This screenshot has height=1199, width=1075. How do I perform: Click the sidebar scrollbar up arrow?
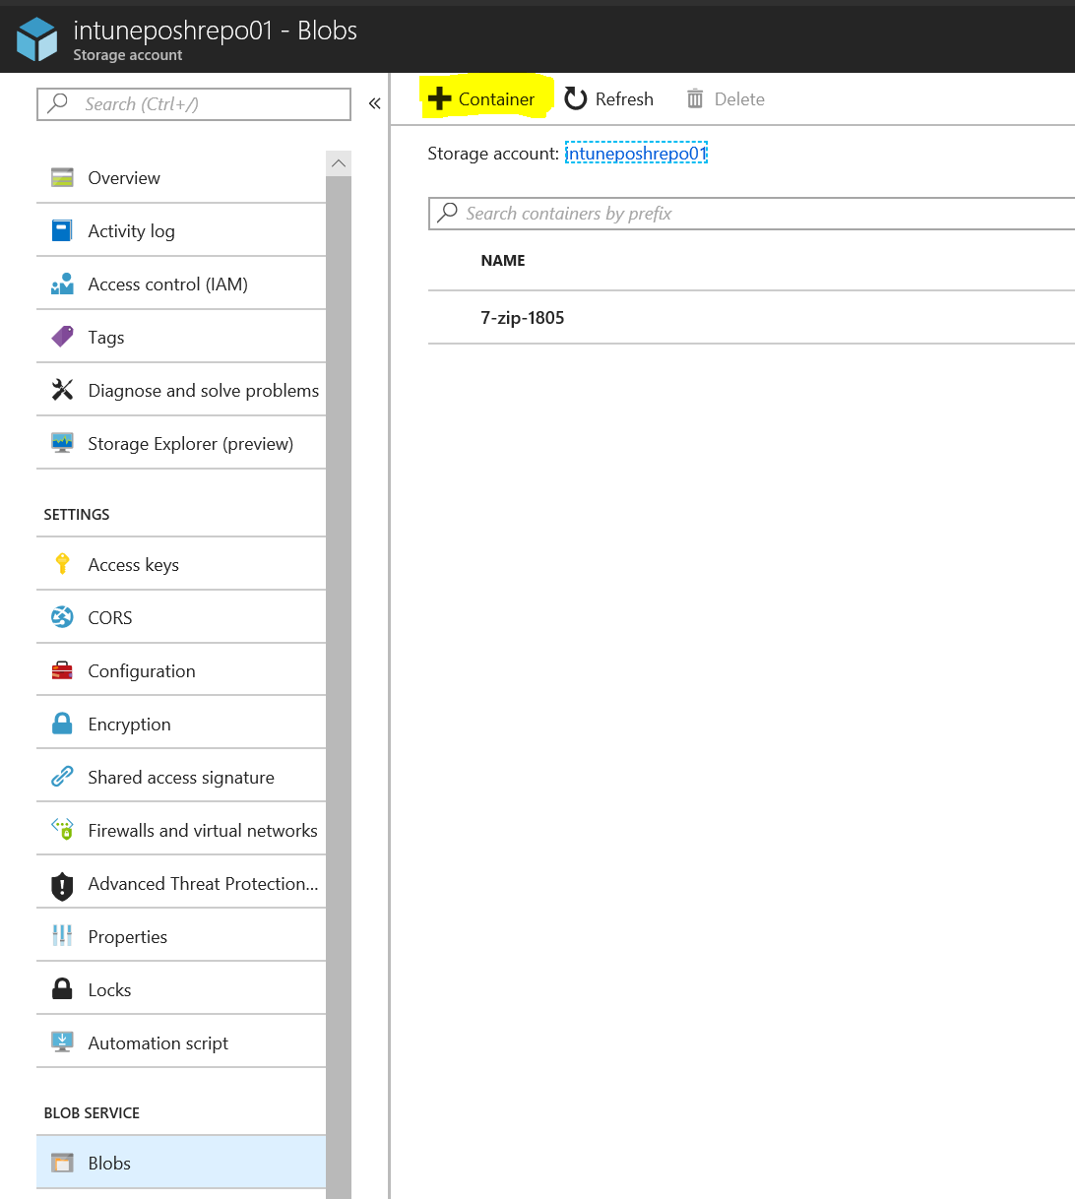pos(339,163)
